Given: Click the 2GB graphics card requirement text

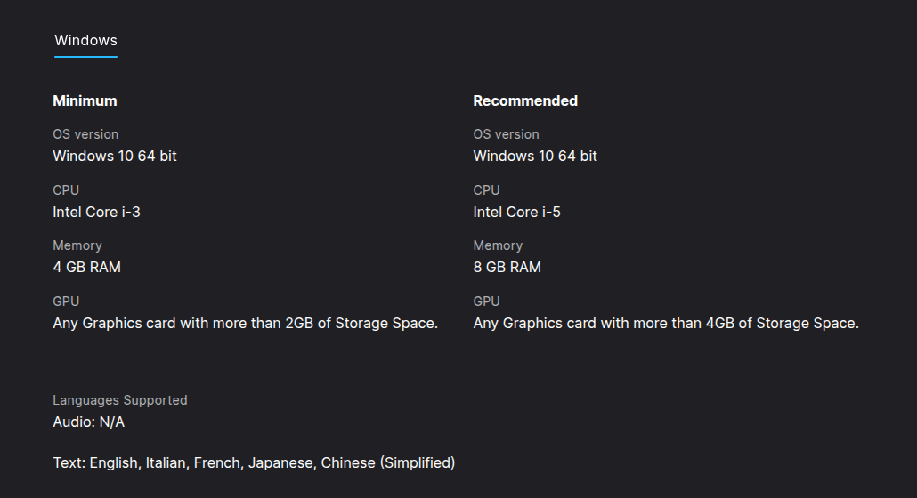Looking at the screenshot, I should click(x=245, y=323).
